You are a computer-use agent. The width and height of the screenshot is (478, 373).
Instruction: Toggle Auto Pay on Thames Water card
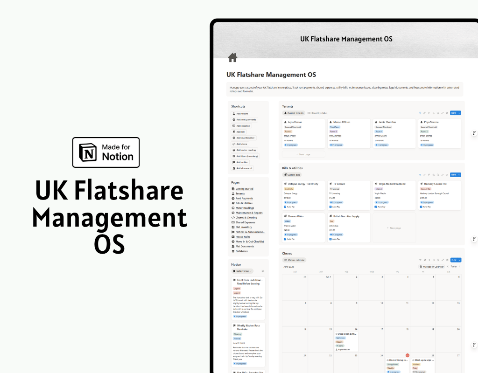[285, 239]
